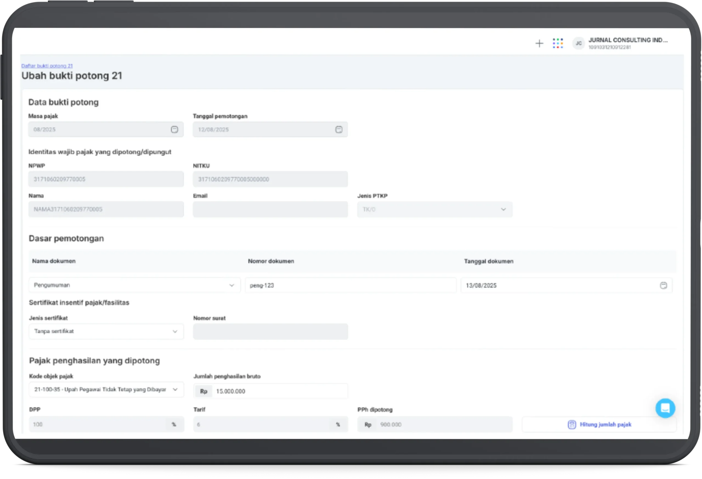Open the blue chat support bubble
Screen dimensions: 702x479
665,408
